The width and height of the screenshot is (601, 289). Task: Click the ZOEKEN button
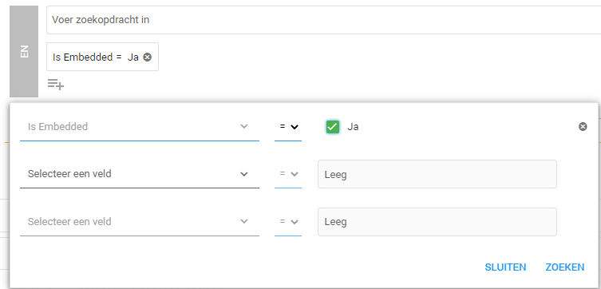click(565, 267)
